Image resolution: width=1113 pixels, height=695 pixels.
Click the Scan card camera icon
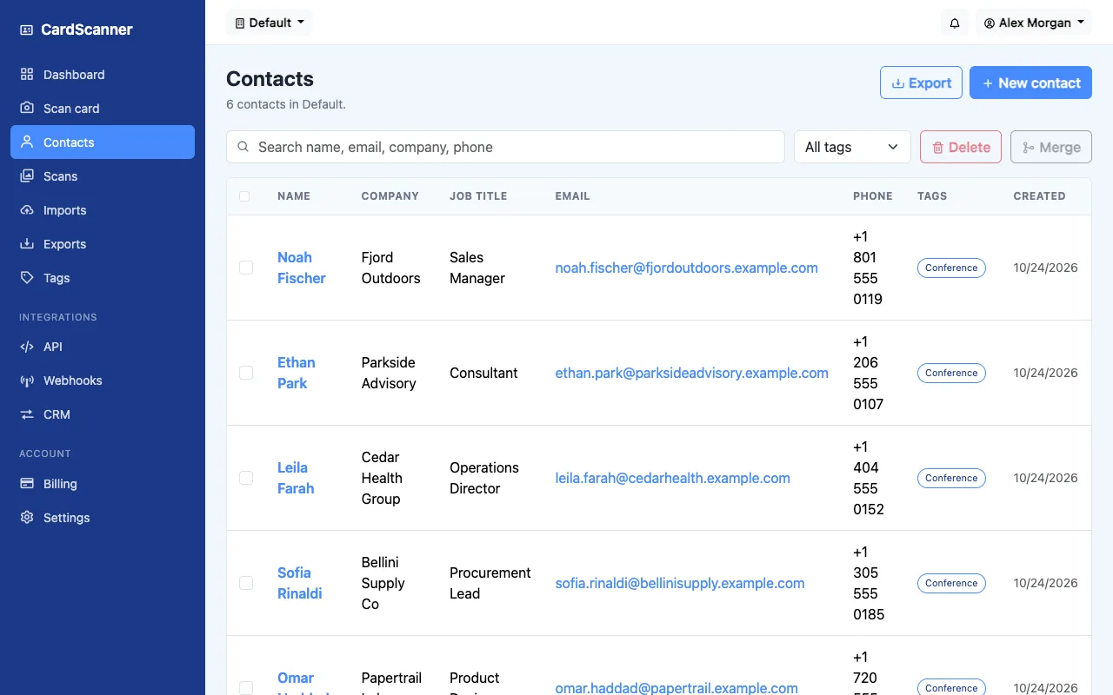[27, 109]
